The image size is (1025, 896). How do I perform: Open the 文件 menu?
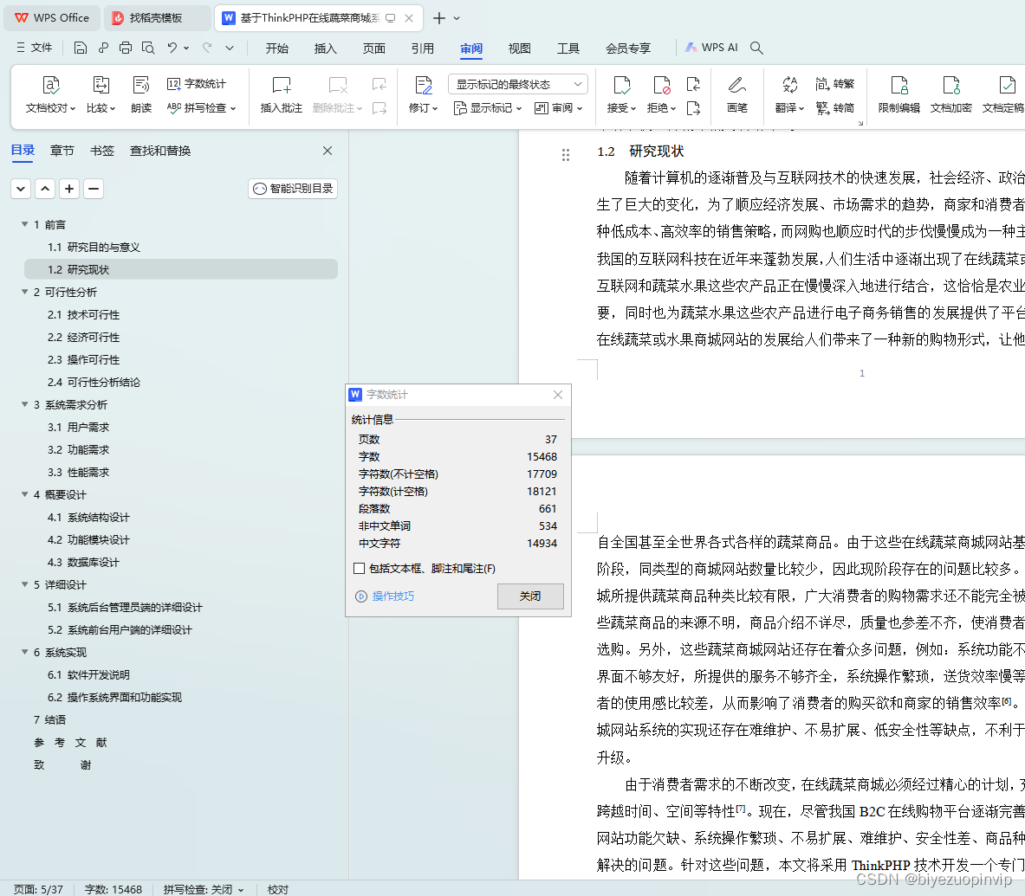[x=34, y=48]
